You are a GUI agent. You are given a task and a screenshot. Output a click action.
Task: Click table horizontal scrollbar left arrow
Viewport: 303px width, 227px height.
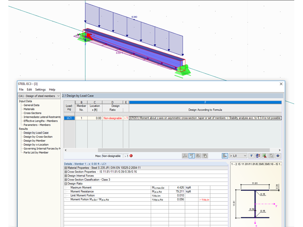66,150
